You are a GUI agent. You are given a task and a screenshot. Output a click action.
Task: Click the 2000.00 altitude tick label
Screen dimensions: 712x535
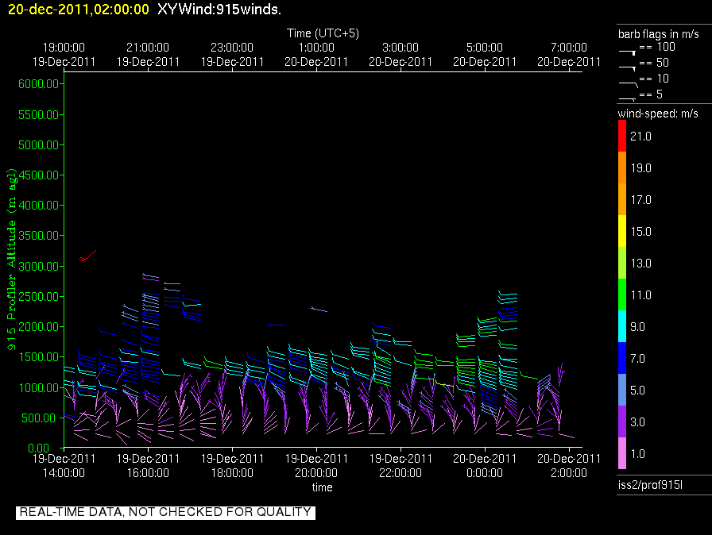(38, 327)
